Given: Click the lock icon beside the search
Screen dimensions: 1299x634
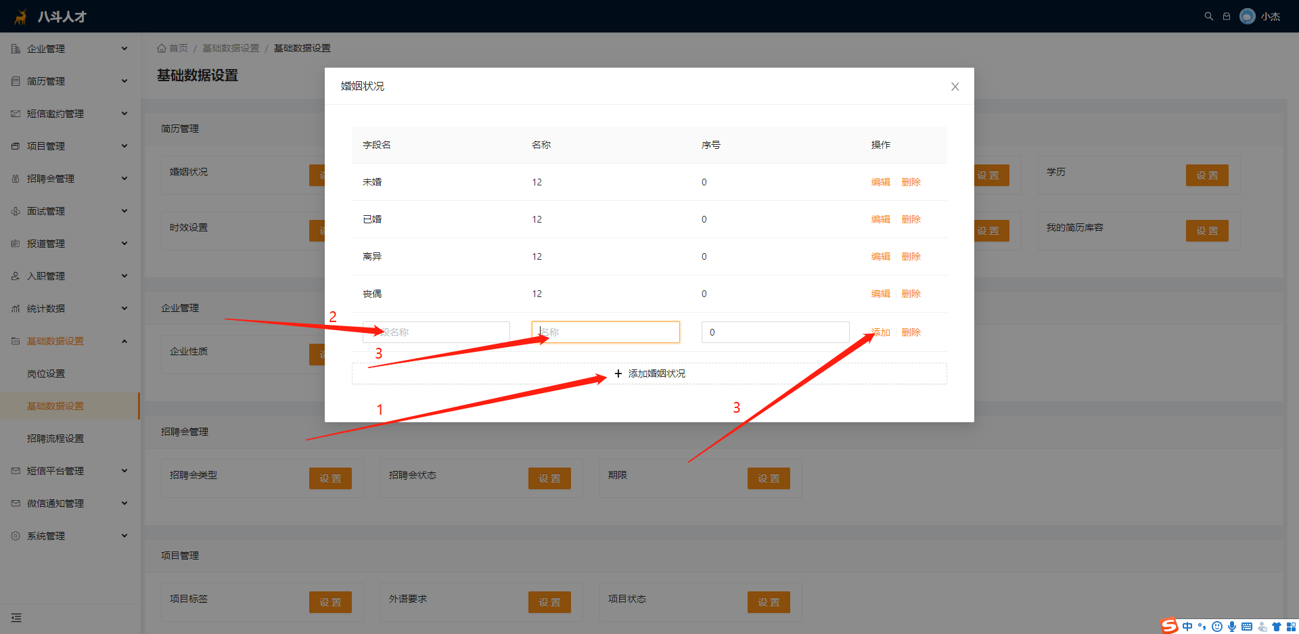Looking at the screenshot, I should point(1227,16).
